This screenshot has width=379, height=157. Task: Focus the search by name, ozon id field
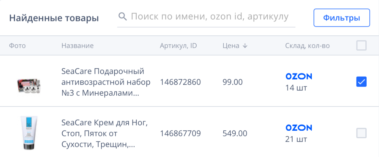pyautogui.click(x=210, y=17)
